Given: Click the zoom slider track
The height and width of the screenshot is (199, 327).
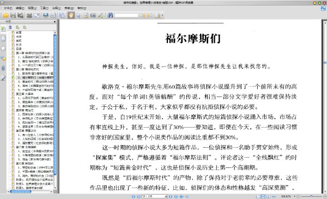Looking at the screenshot, I should 312,196.
